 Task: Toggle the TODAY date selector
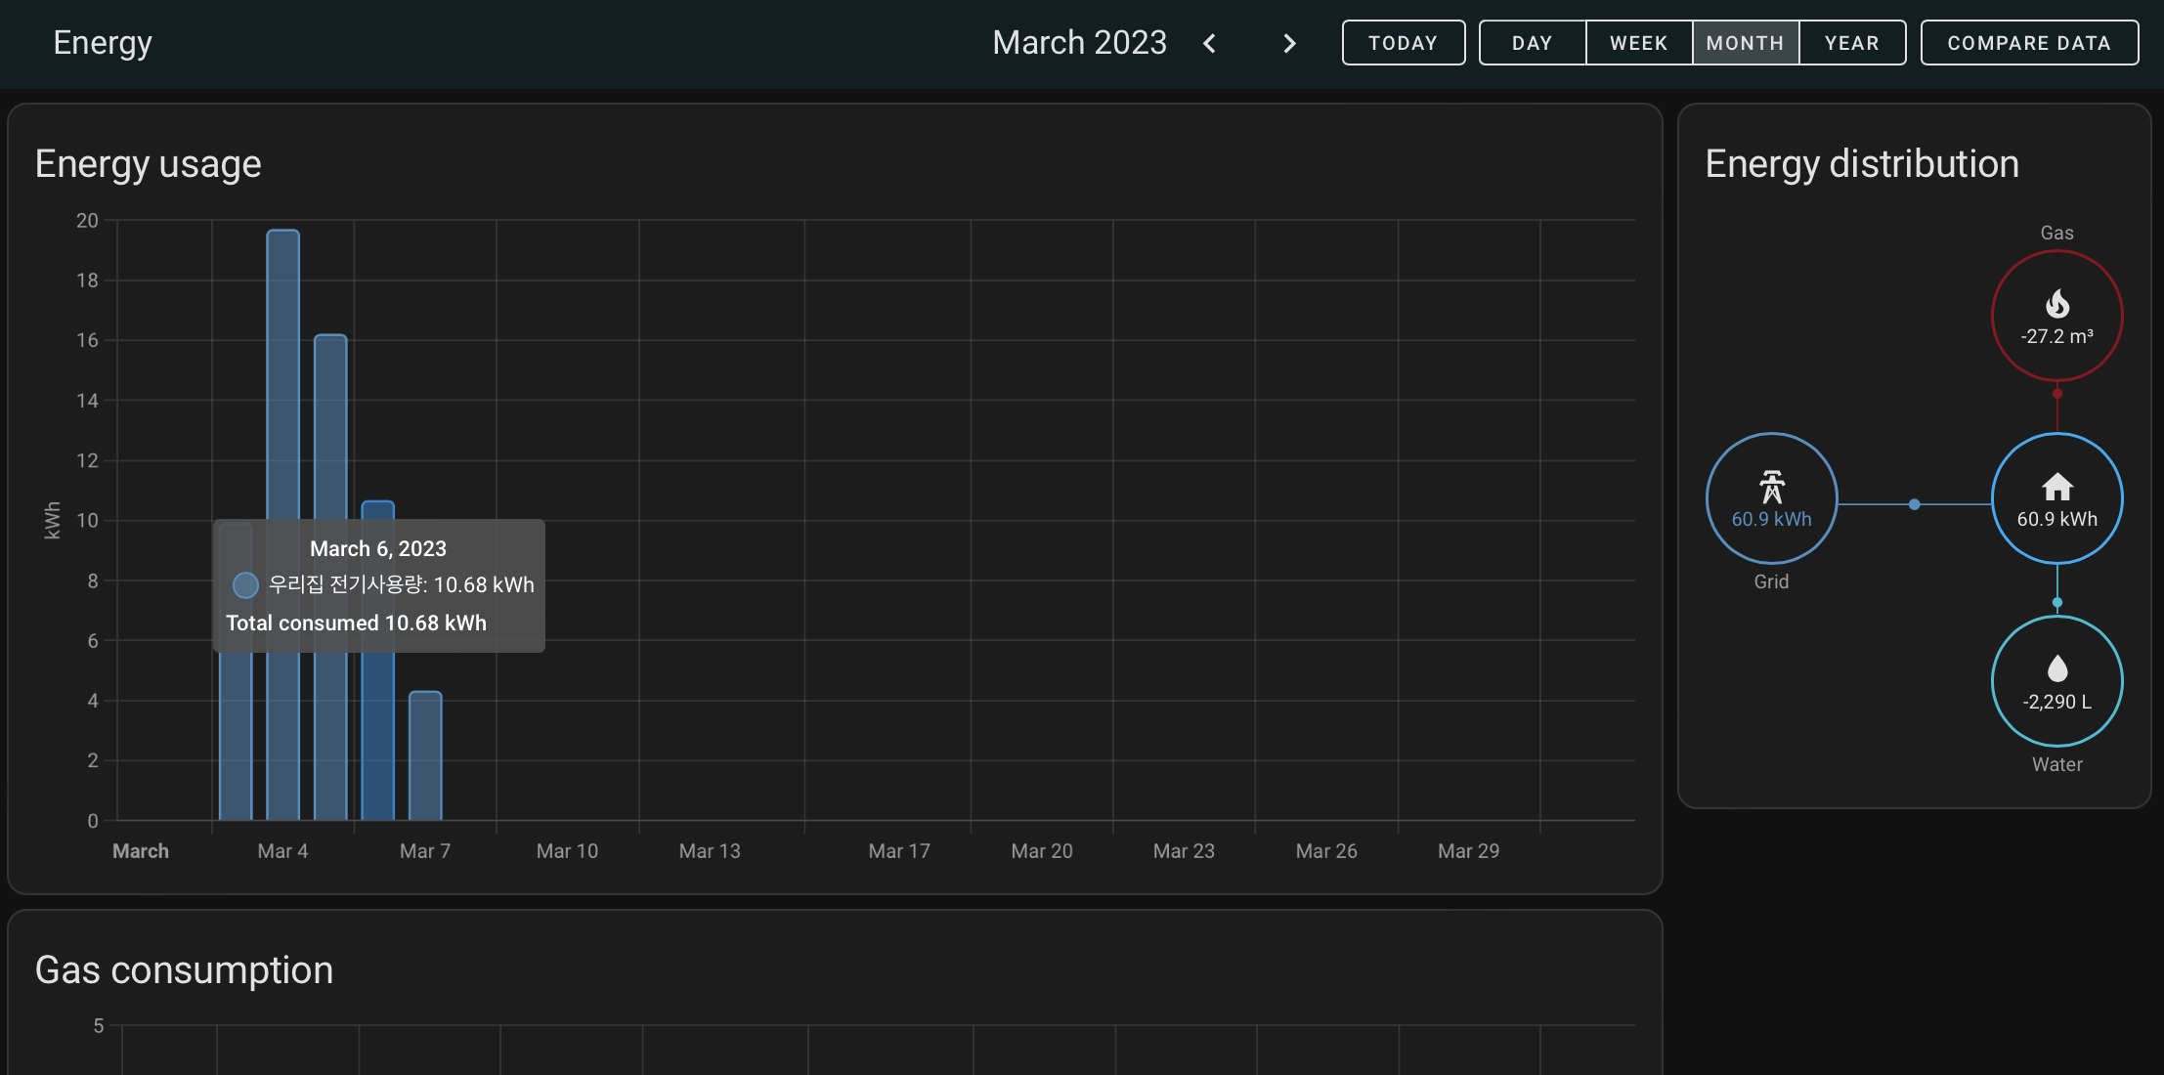tap(1403, 42)
